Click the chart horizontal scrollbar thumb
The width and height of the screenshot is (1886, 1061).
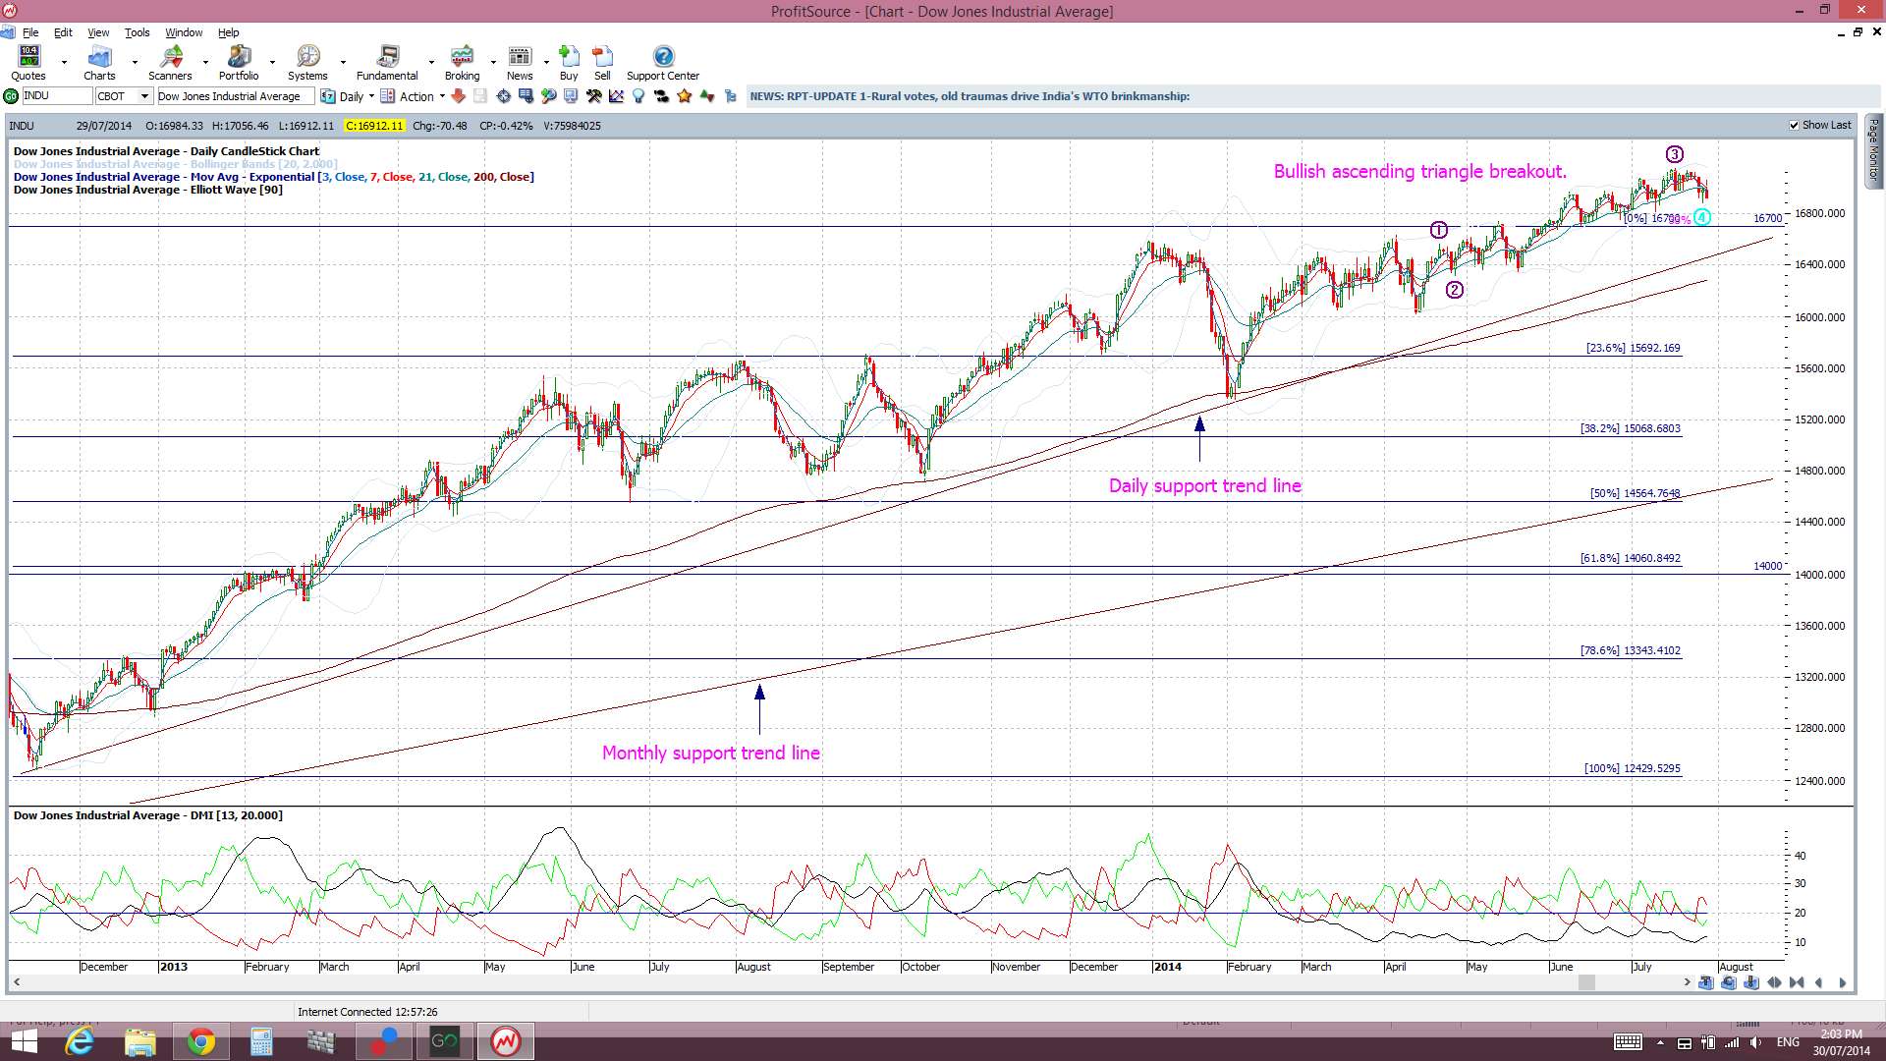(1586, 982)
